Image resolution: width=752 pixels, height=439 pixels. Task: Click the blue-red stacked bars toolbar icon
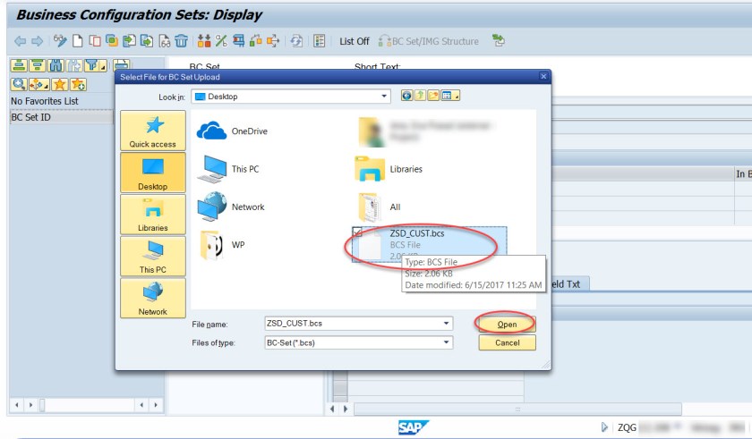pos(238,41)
